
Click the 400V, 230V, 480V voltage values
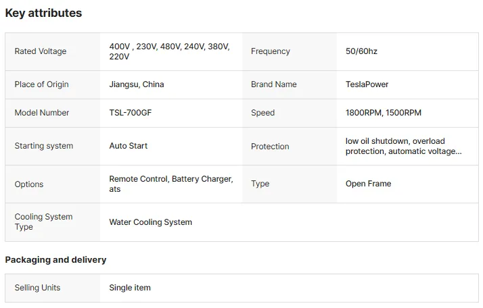[x=169, y=51]
